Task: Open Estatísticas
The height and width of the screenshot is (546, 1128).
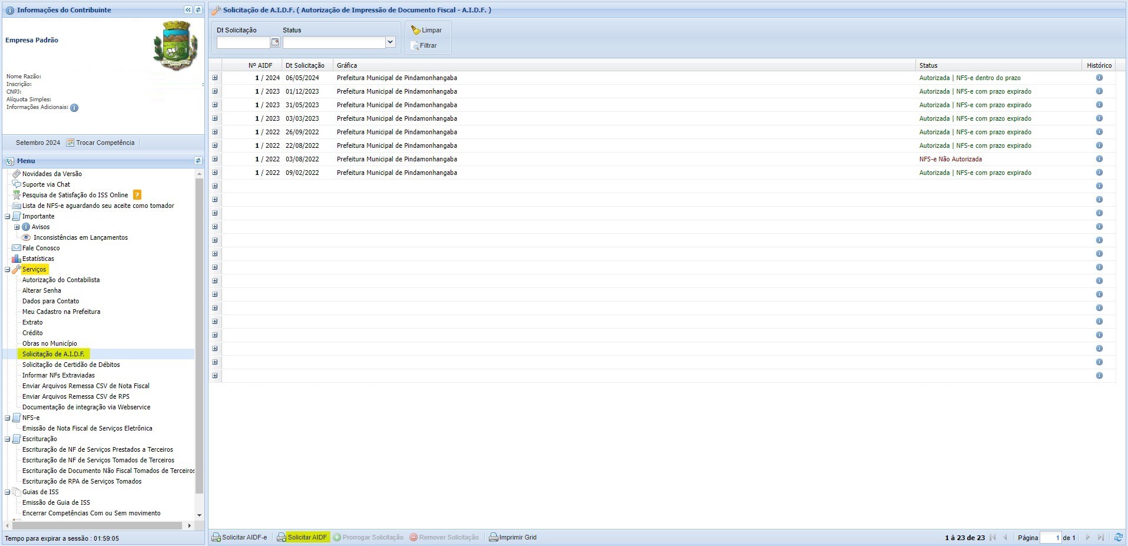Action: [38, 259]
